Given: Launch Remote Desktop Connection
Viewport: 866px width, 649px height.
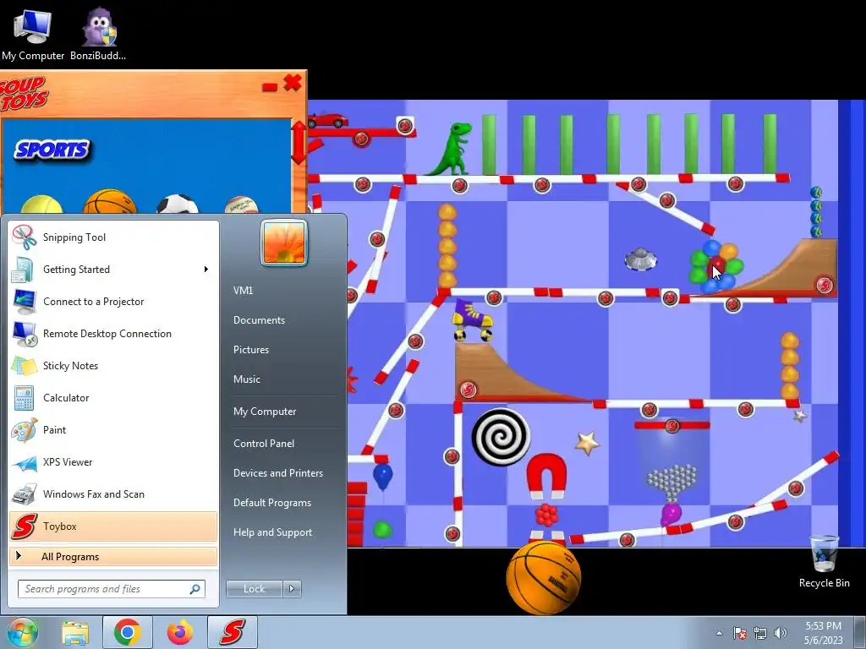Looking at the screenshot, I should click(x=113, y=333).
